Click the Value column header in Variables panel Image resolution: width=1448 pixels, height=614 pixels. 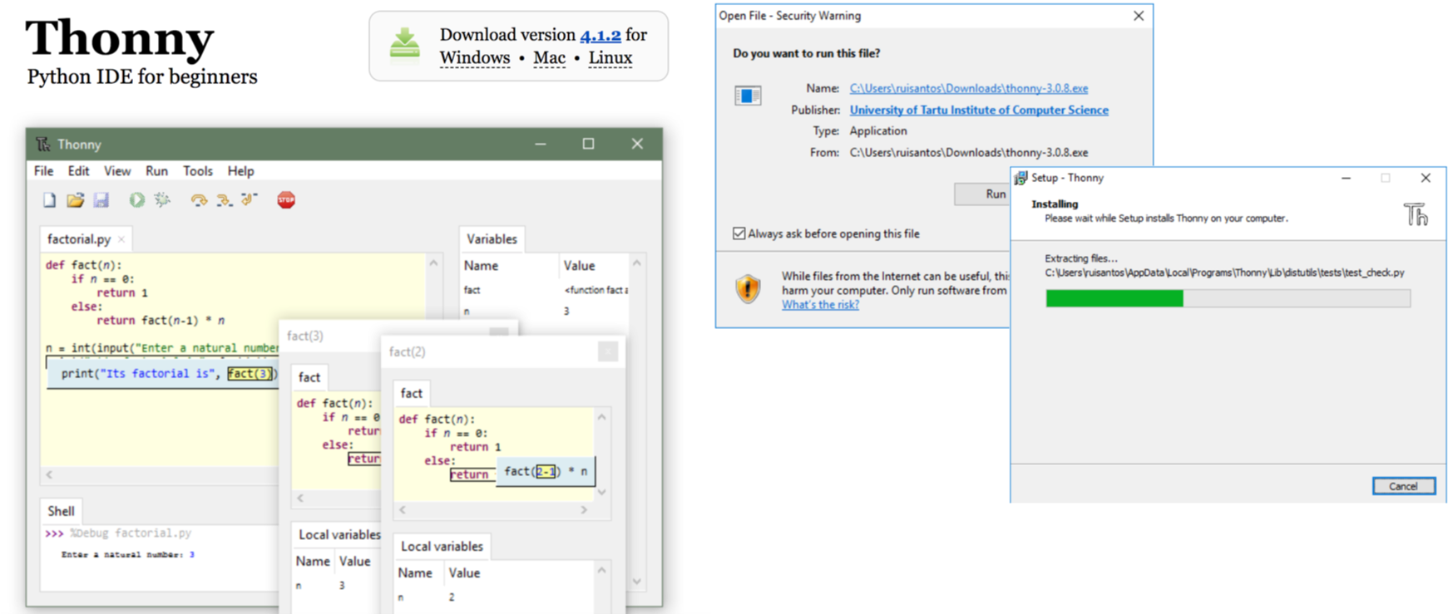[579, 266]
